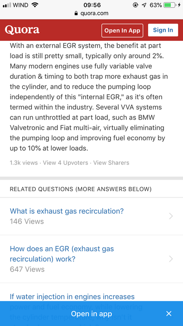
Task: Tap the Quora logo
Action: (x=22, y=30)
